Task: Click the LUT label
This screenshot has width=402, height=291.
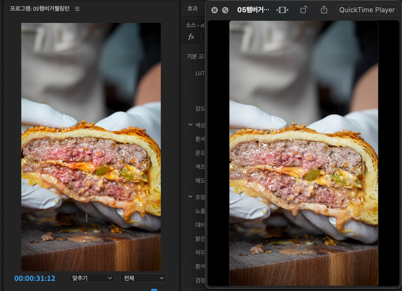Action: [x=200, y=73]
